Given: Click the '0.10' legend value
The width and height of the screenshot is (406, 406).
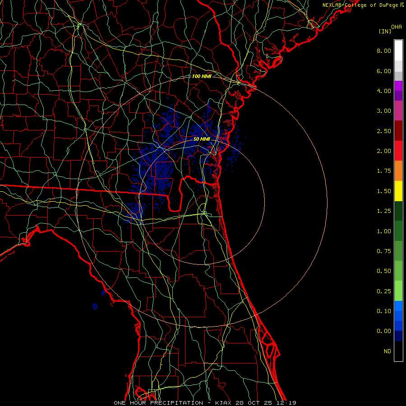Looking at the screenshot, I should coord(384,311).
